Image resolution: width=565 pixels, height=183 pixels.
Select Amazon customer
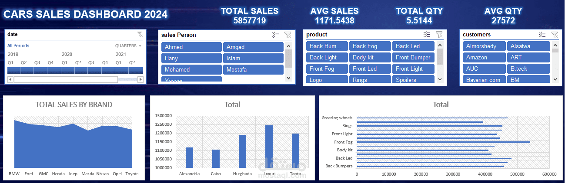tap(484, 57)
